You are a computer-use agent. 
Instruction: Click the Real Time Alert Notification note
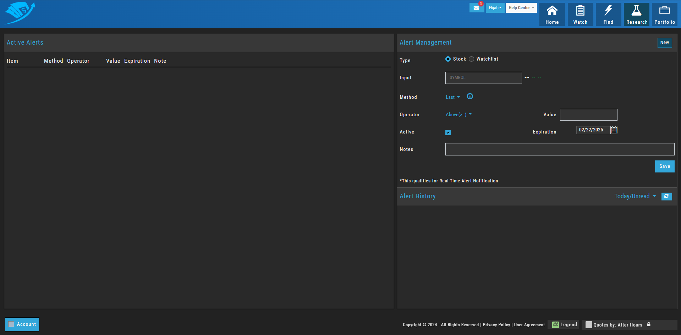pos(449,181)
